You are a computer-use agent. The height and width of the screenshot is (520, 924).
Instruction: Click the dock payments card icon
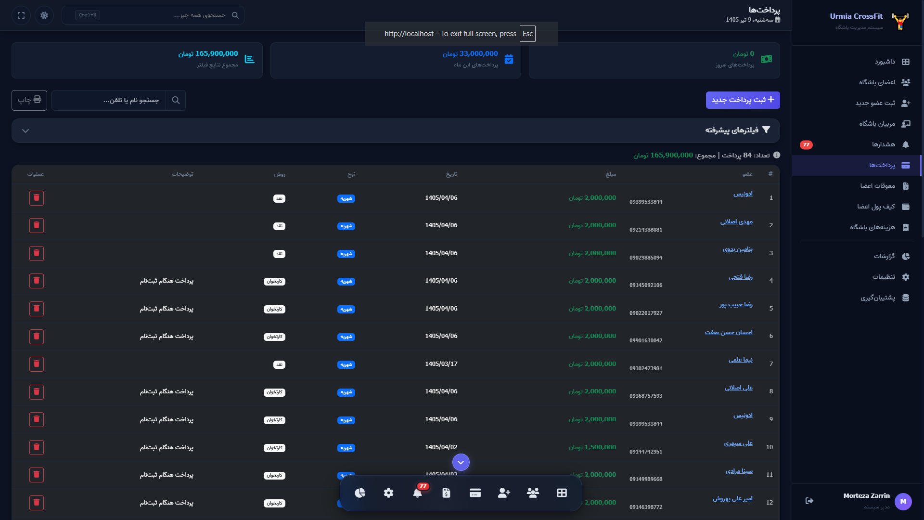pos(475,493)
